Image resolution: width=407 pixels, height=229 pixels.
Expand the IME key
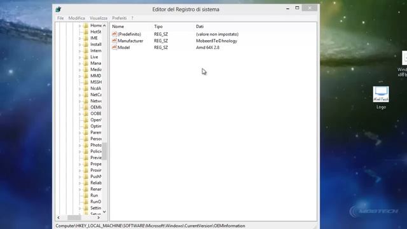(x=80, y=38)
